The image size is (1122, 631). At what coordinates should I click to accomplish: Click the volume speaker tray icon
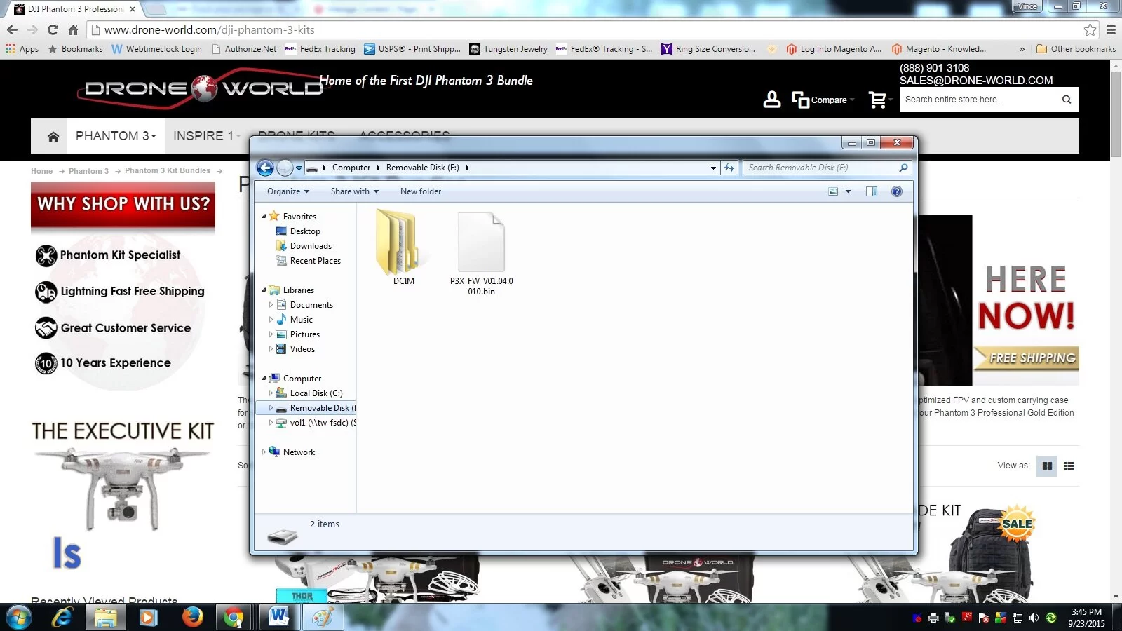(x=1034, y=618)
